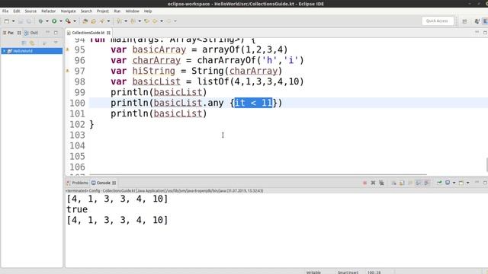Click the green Run button
Viewport: 488px width, 274px height.
[x=54, y=21]
